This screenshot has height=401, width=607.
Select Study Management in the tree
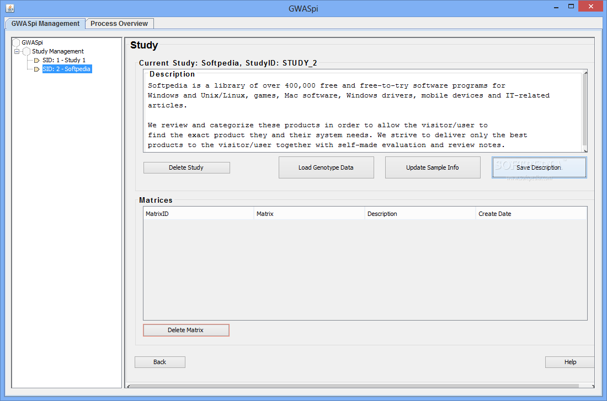tap(58, 51)
